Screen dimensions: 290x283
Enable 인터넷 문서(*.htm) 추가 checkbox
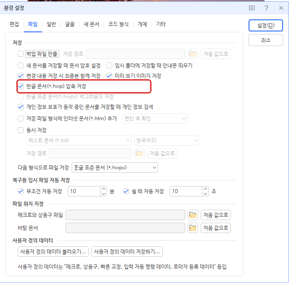click(x=21, y=118)
